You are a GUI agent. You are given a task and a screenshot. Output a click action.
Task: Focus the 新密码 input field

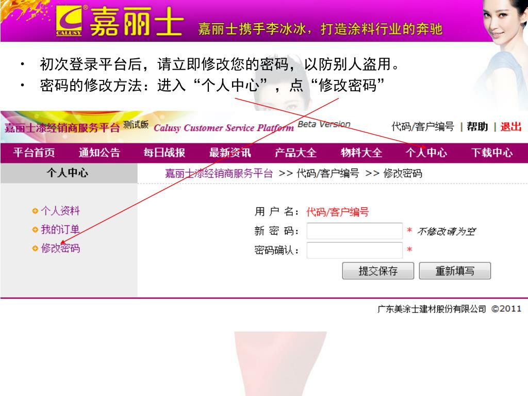pyautogui.click(x=355, y=231)
